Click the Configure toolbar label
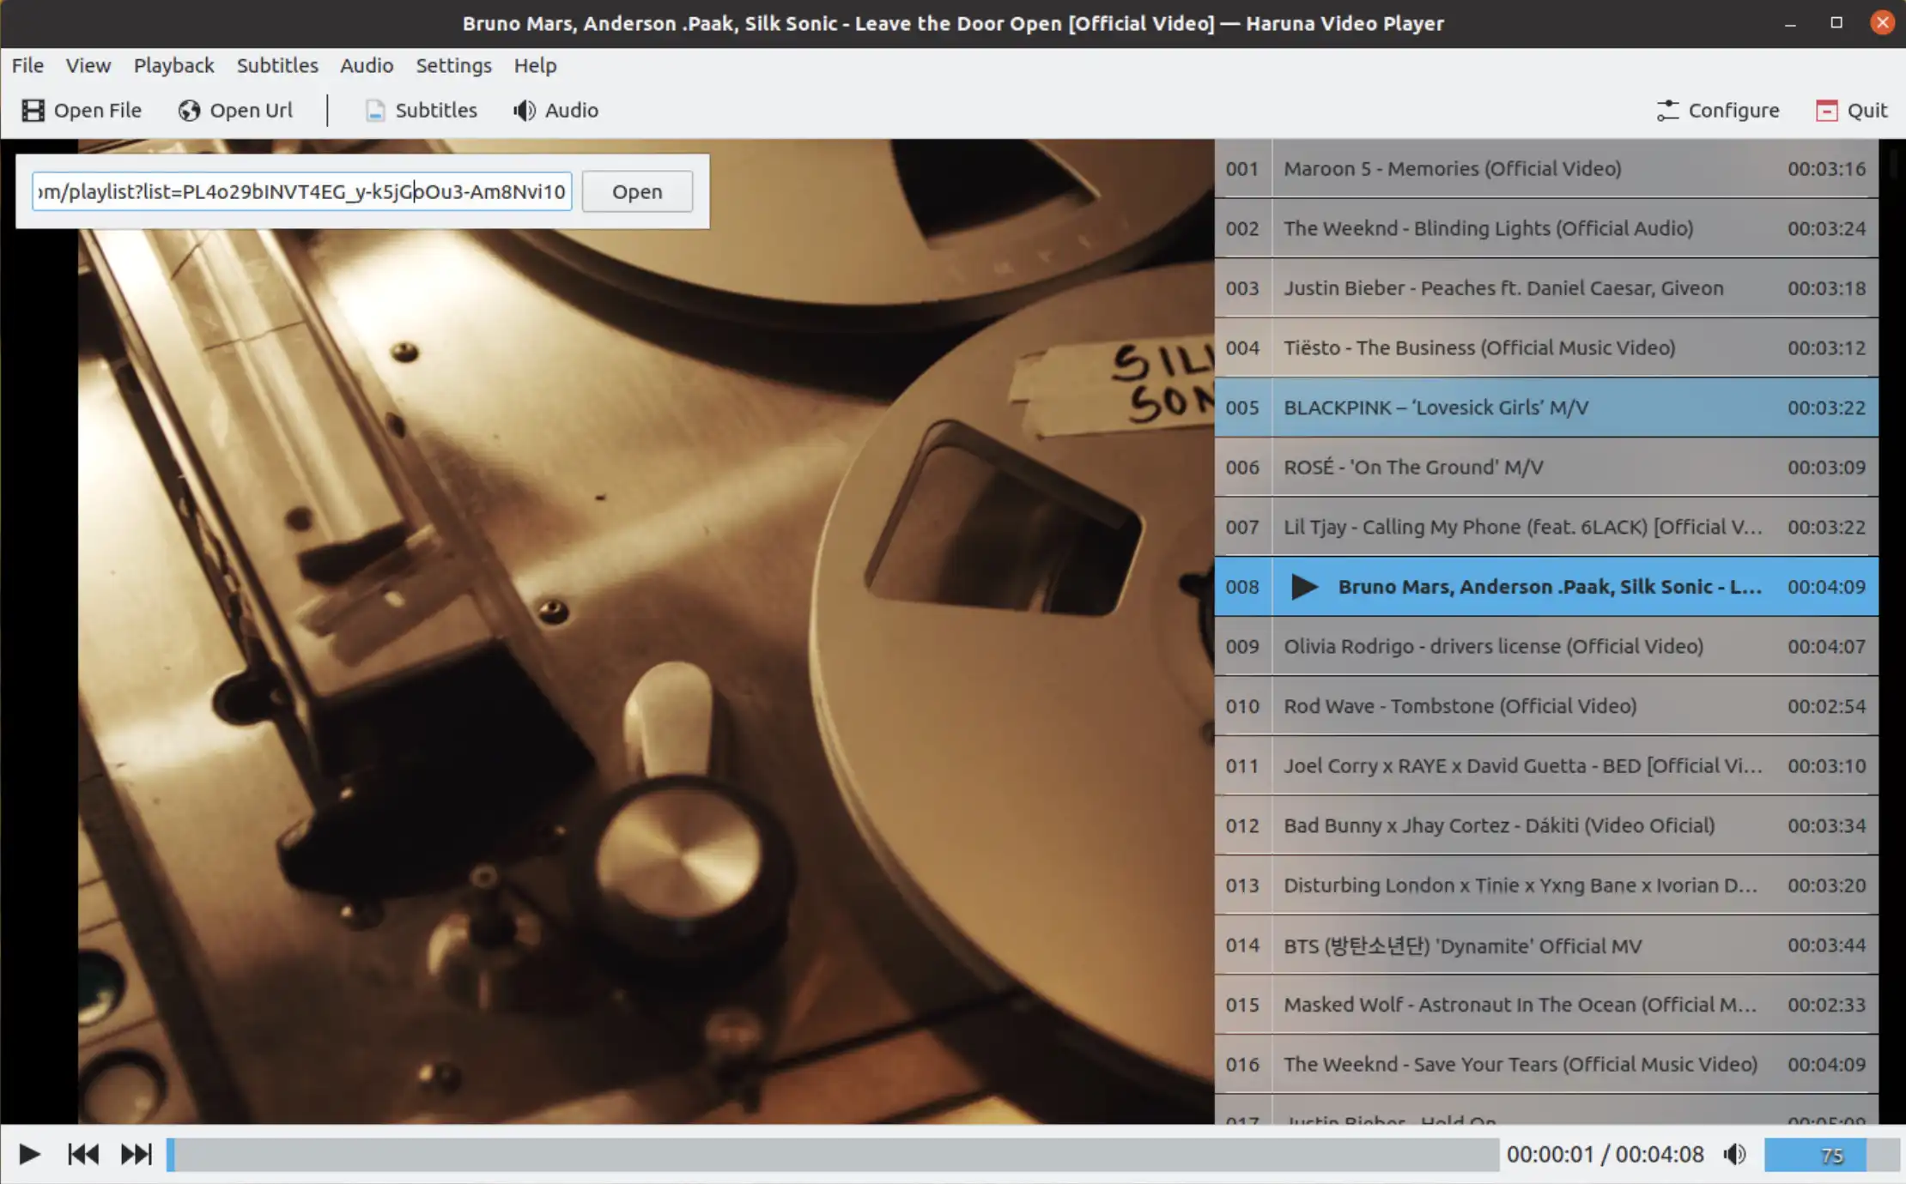 click(x=1733, y=111)
